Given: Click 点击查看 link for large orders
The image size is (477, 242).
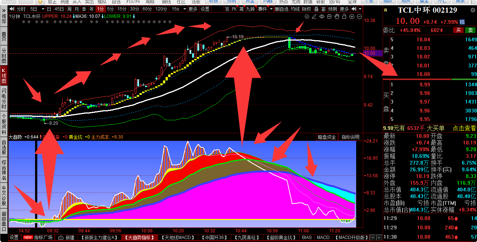Looking at the screenshot, I should (464, 128).
